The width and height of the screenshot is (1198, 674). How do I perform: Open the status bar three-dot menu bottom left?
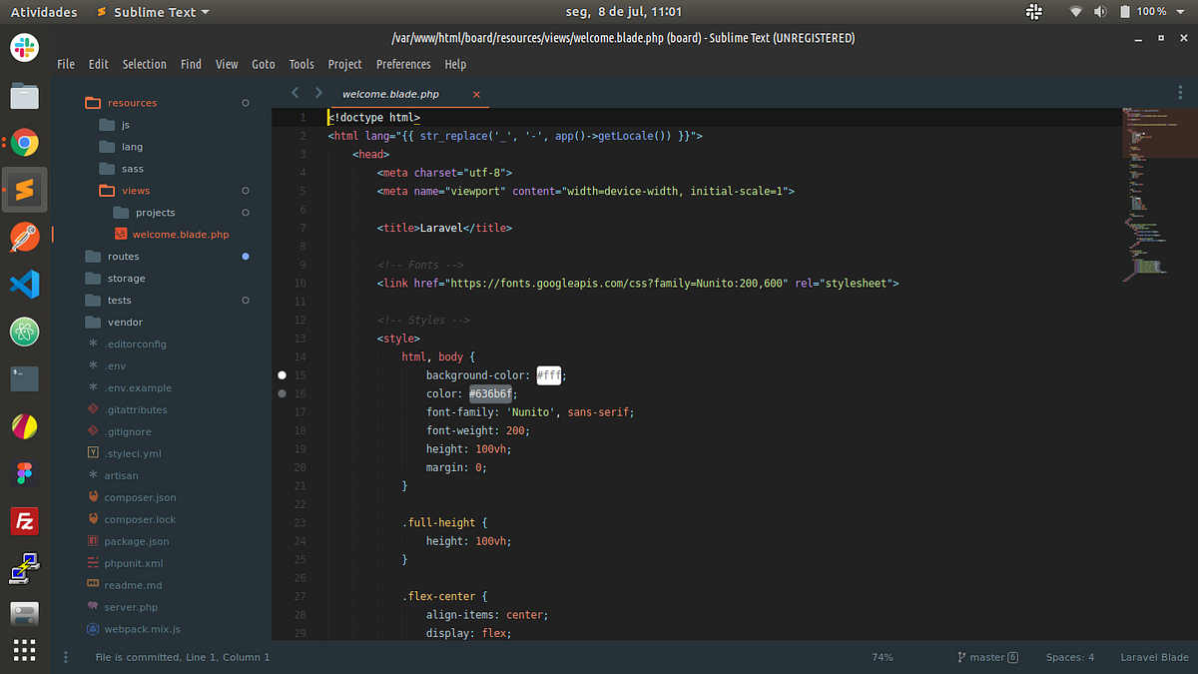(66, 657)
